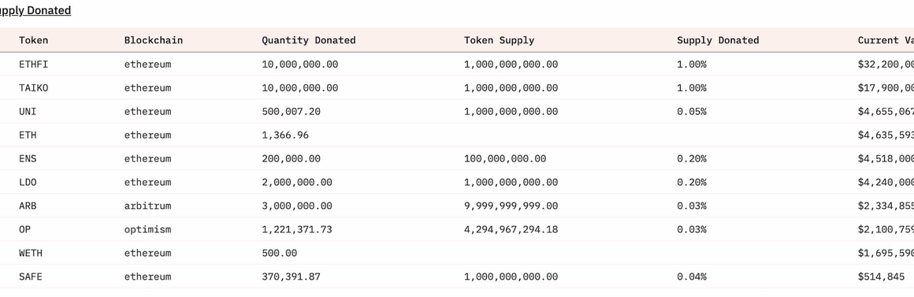Viewport: 914px width, 297px height.
Task: Select the ETHFI token cell
Action: coord(34,65)
